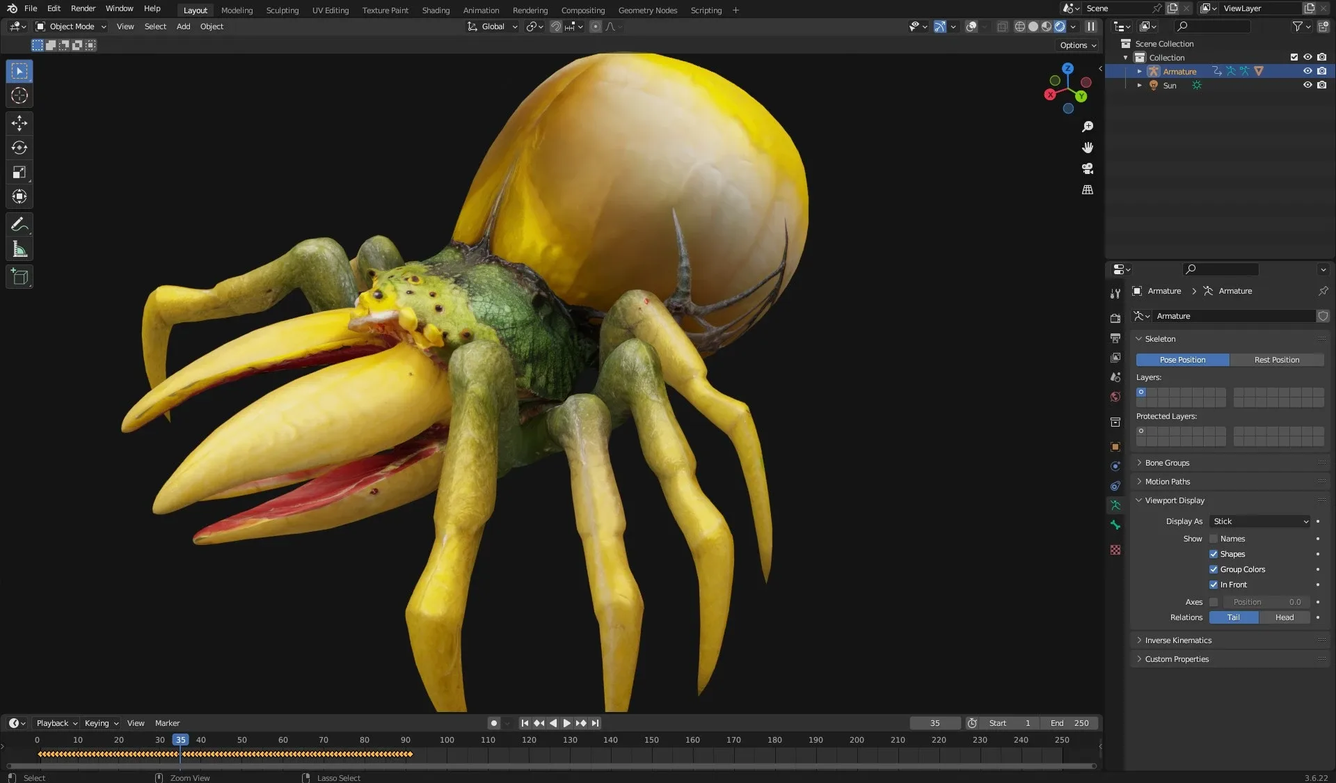The height and width of the screenshot is (783, 1336).
Task: Pick the Add Cube tool
Action: point(19,277)
